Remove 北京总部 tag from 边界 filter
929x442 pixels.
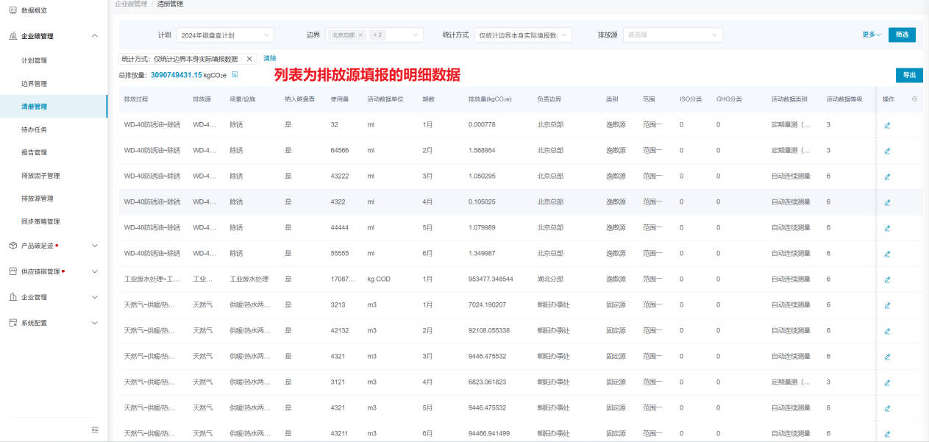click(x=360, y=35)
